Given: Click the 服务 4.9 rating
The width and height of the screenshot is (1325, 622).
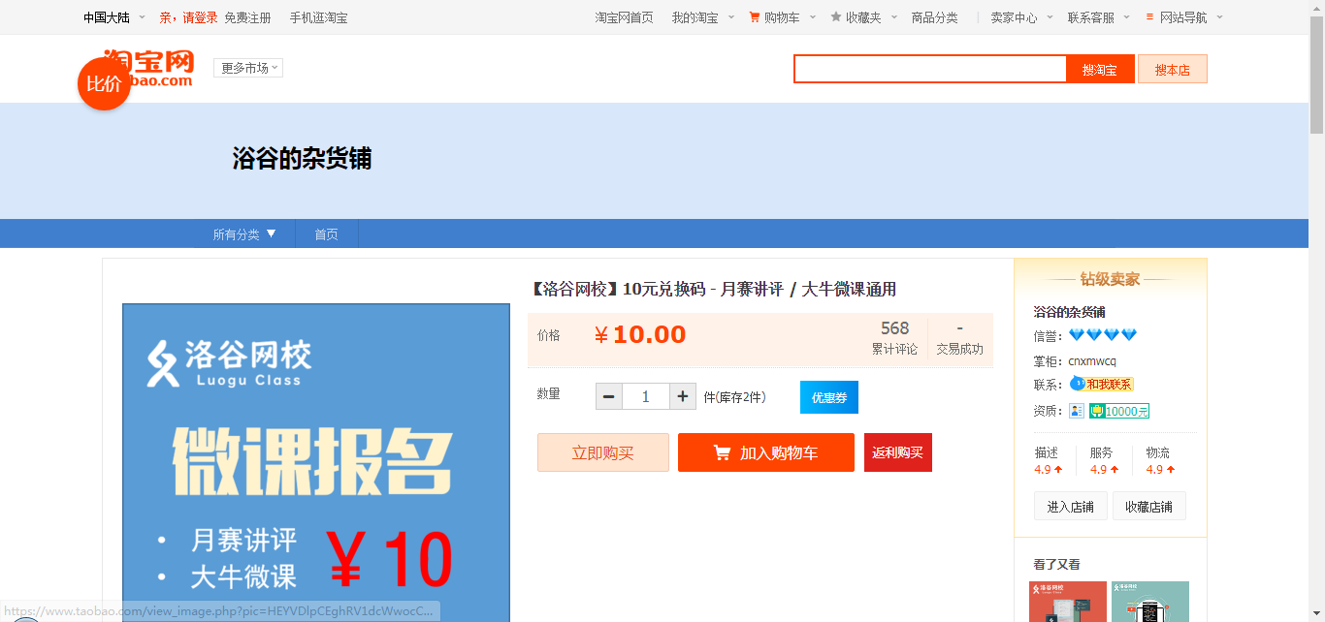Looking at the screenshot, I should point(1104,460).
